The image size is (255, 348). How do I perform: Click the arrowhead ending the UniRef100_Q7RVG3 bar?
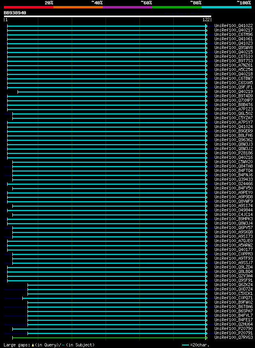(x=206, y=338)
